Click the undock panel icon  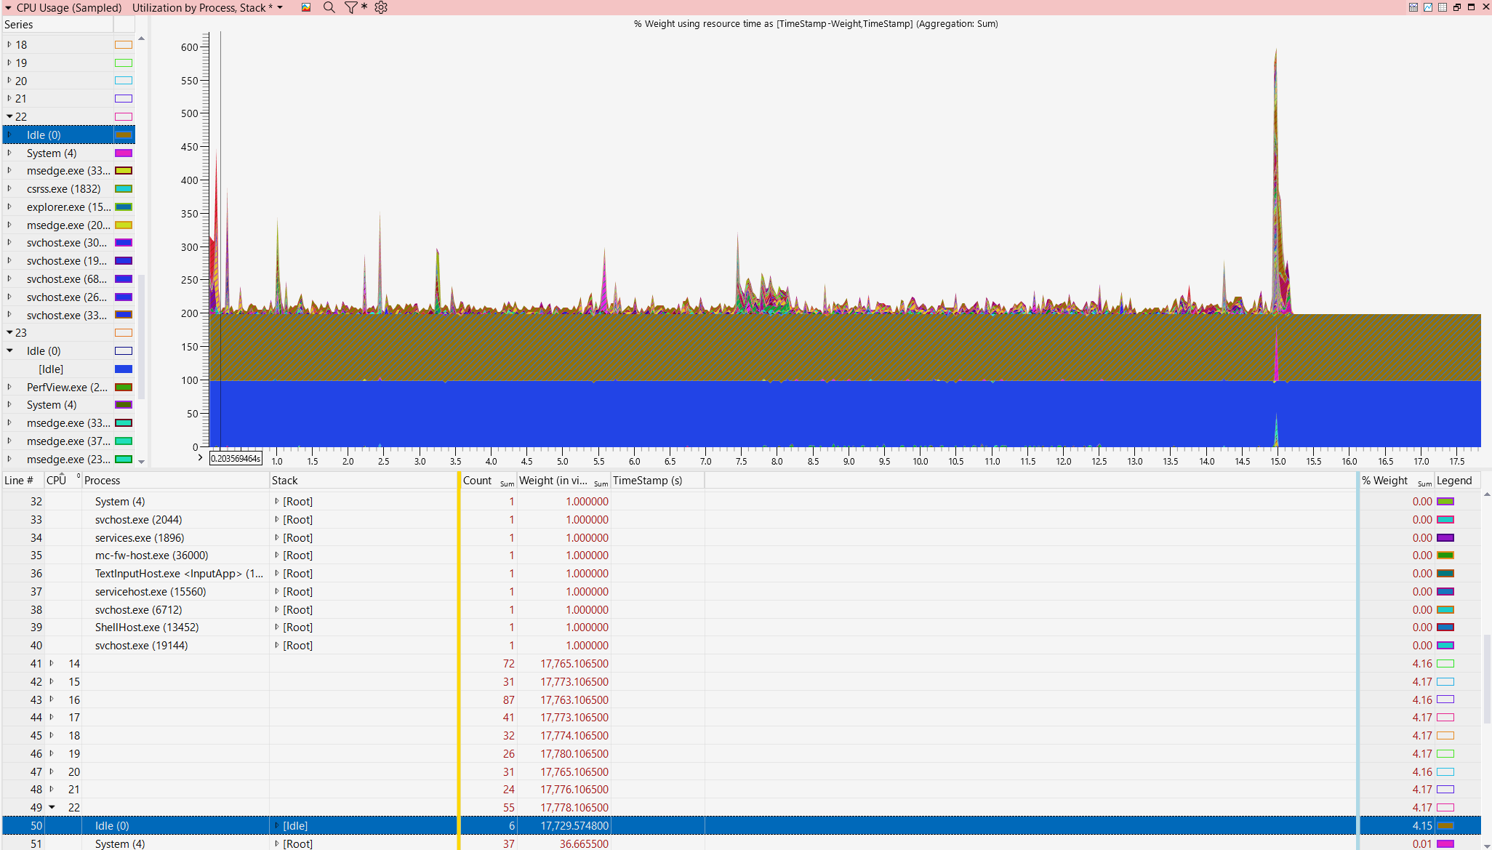[1457, 7]
